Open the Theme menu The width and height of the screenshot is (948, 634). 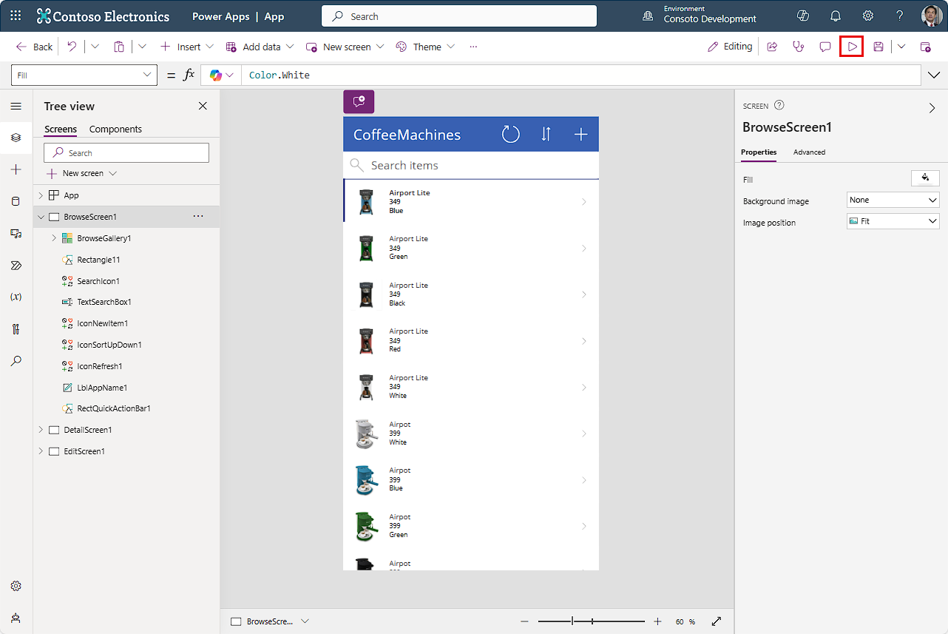click(x=425, y=47)
